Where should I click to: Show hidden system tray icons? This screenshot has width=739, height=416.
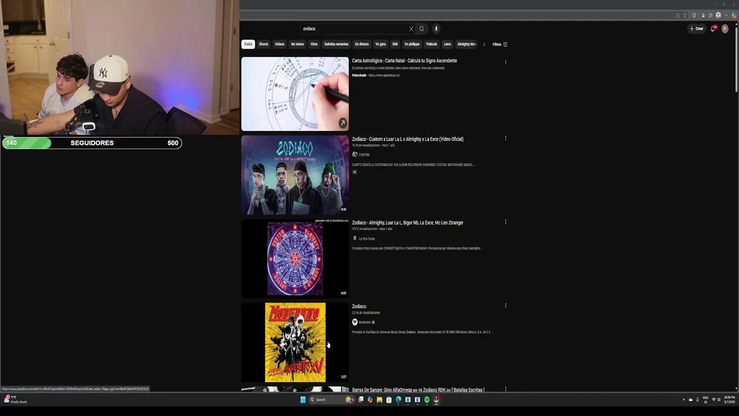point(684,399)
